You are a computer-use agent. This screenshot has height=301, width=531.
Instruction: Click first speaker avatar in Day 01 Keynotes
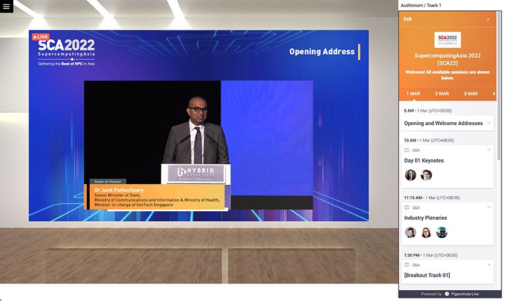click(x=411, y=175)
